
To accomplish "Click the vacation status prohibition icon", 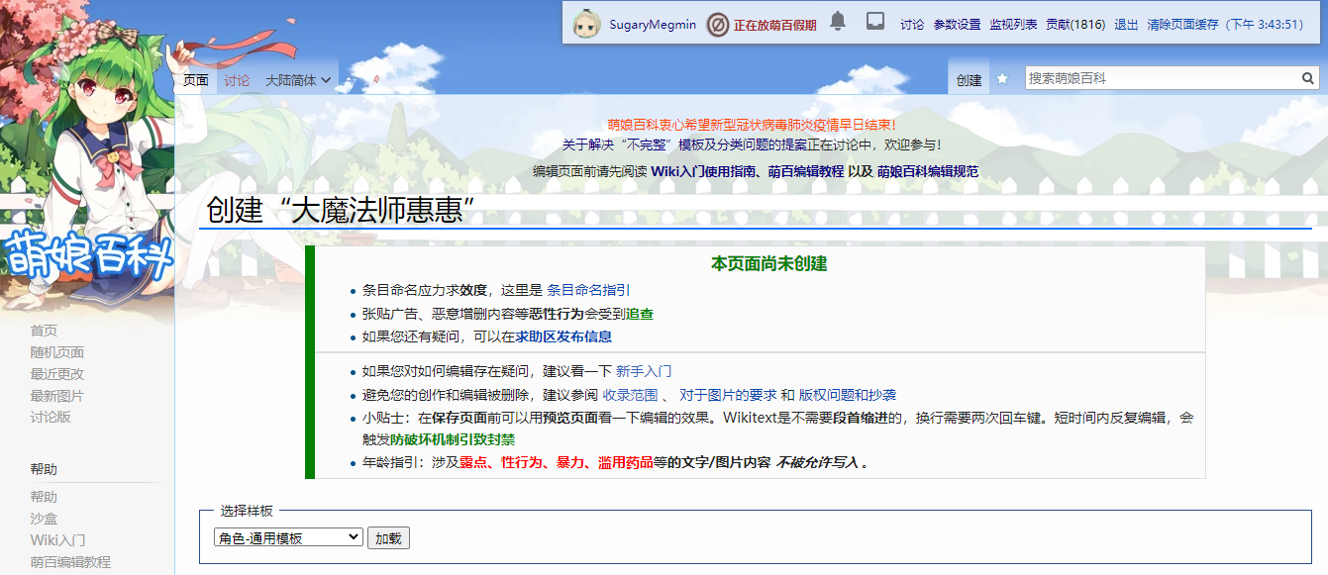I will [718, 25].
